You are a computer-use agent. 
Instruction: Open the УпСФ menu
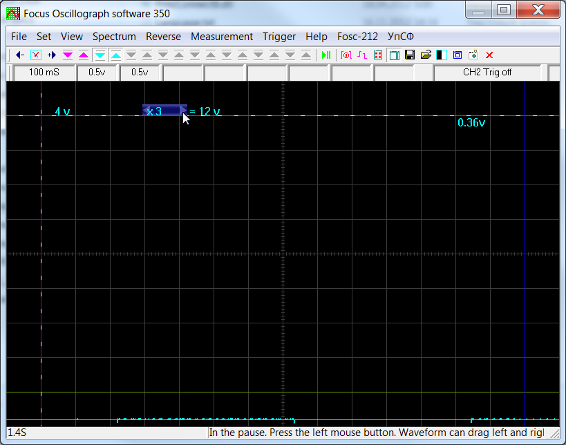(x=401, y=37)
